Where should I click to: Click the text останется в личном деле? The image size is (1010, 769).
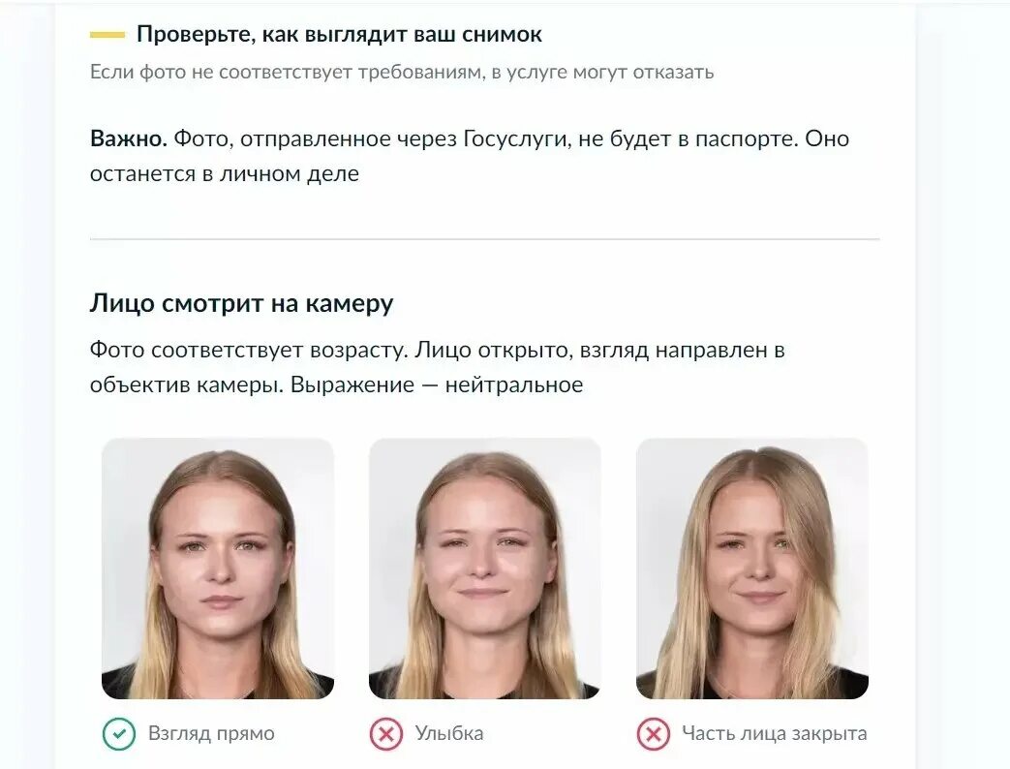224,174
